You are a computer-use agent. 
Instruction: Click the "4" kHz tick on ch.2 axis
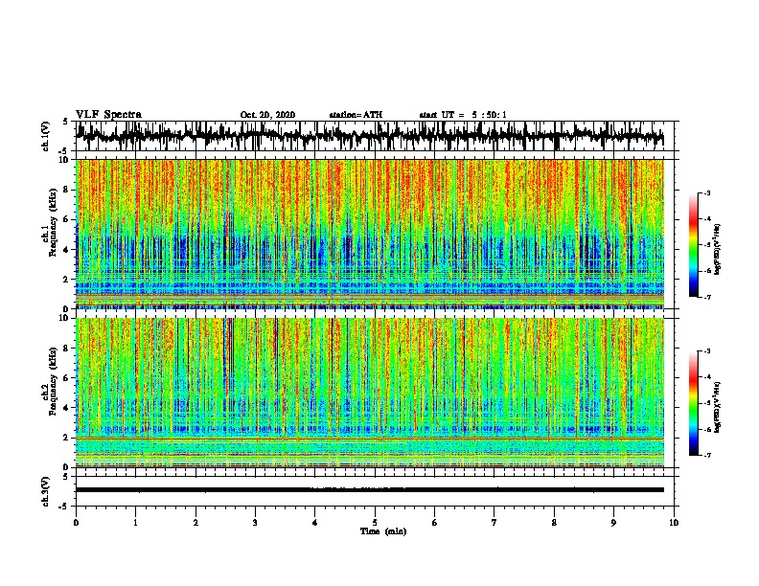click(66, 408)
